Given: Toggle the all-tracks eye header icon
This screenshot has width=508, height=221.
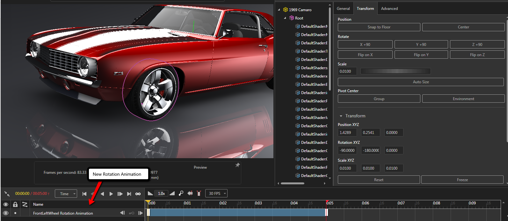Looking at the screenshot, I should [6, 204].
